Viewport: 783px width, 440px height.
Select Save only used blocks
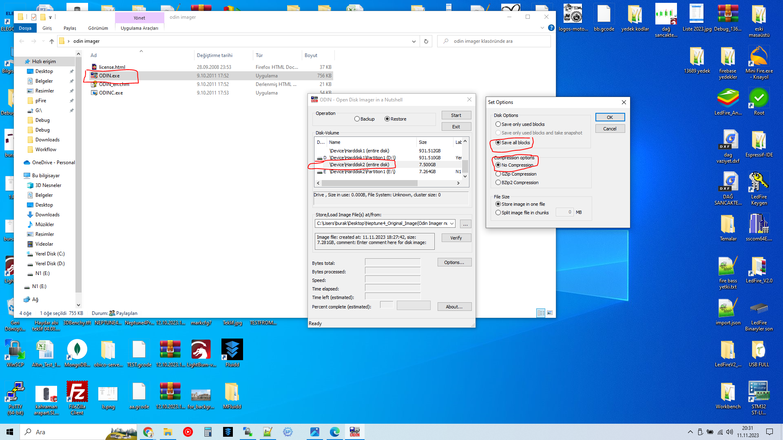(x=498, y=124)
